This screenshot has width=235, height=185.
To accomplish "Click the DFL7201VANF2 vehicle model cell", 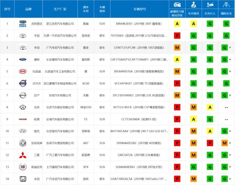I will pos(139,95).
